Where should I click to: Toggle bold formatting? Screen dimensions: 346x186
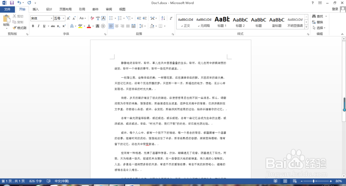tap(33, 26)
